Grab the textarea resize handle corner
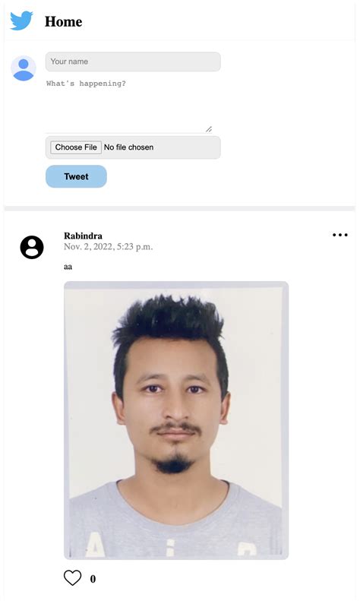The height and width of the screenshot is (601, 360). coord(209,129)
